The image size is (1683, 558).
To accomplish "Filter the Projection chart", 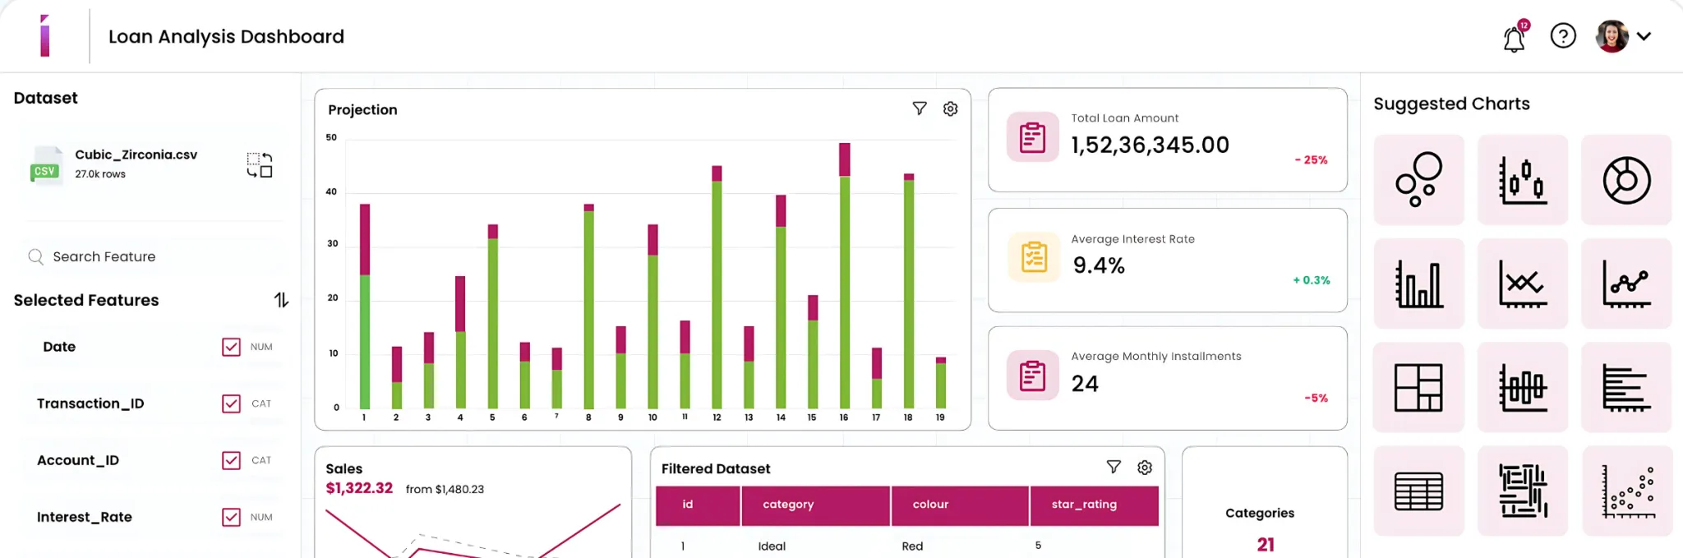I will click(x=920, y=108).
